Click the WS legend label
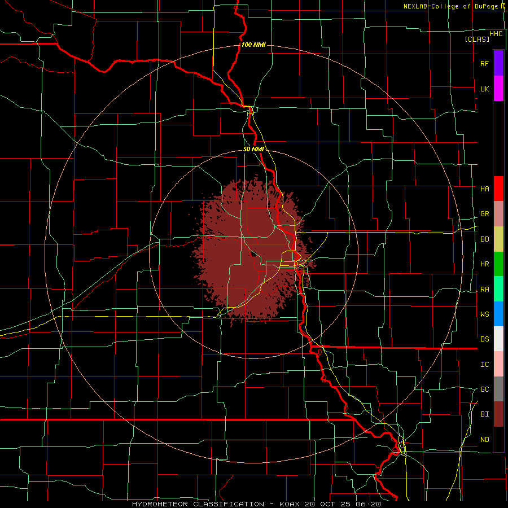 click(x=484, y=314)
